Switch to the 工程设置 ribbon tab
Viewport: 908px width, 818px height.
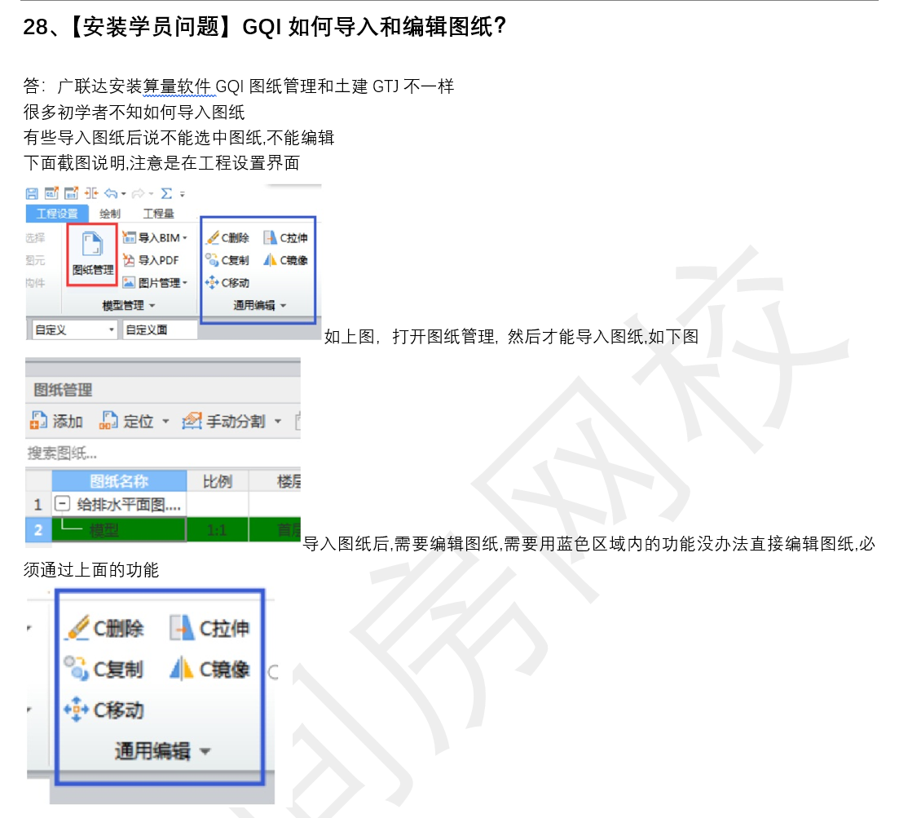point(57,214)
